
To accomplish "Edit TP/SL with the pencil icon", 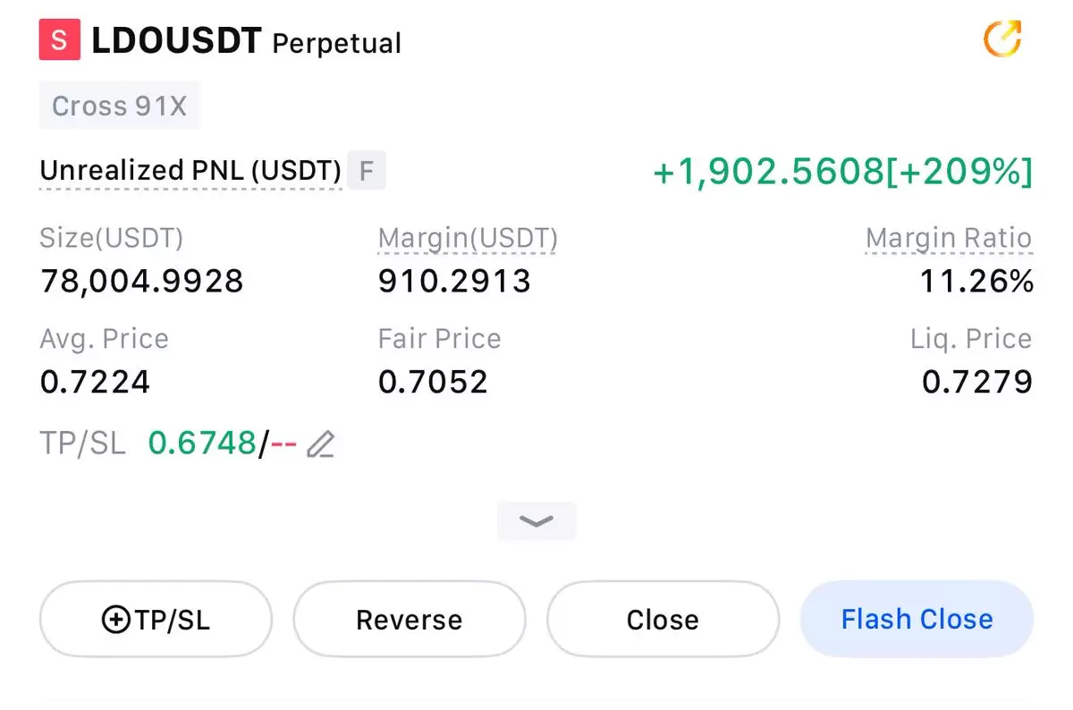I will (320, 444).
